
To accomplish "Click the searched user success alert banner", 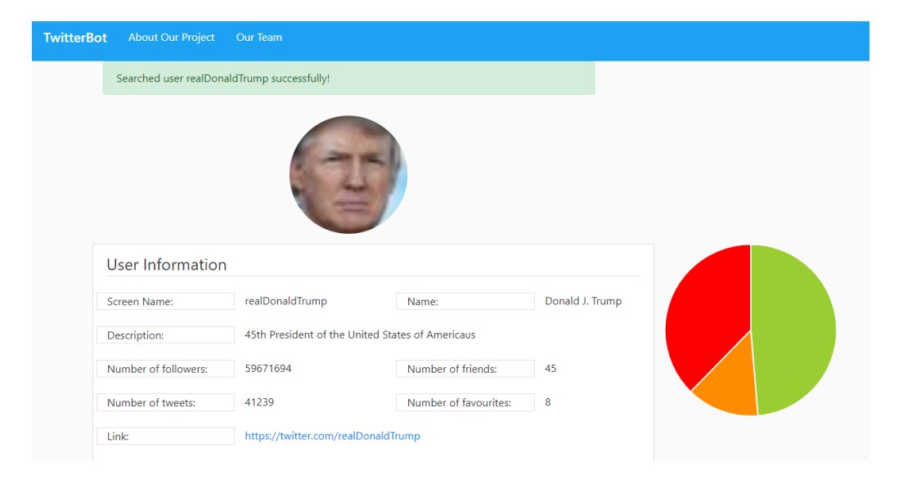I will tap(348, 79).
